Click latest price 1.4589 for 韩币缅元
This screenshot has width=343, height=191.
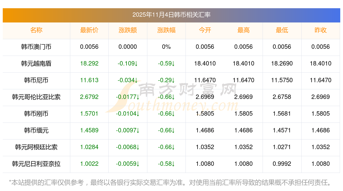click(x=89, y=130)
